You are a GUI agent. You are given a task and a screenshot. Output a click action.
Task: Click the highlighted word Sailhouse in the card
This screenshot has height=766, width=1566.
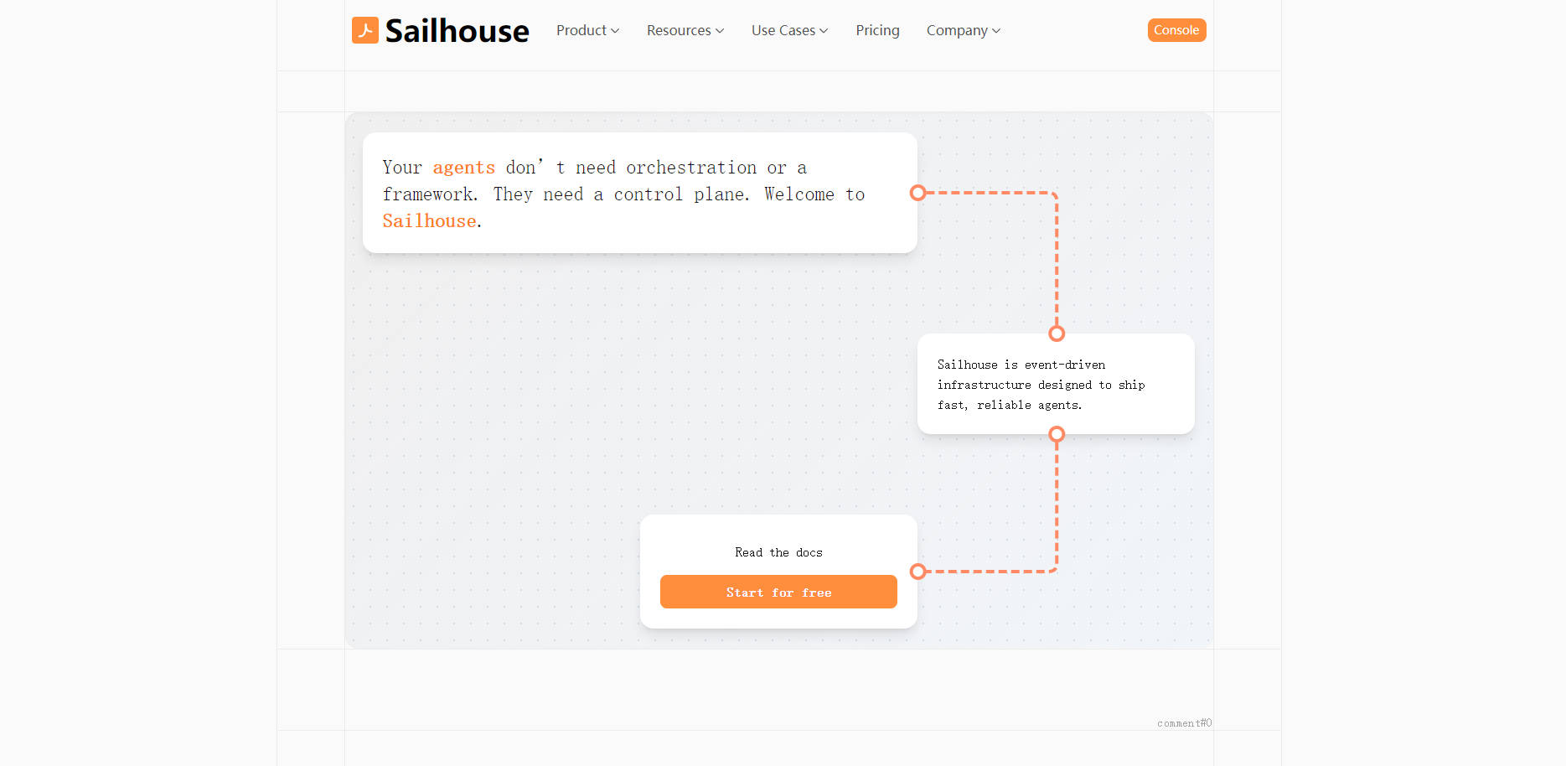coord(428,220)
